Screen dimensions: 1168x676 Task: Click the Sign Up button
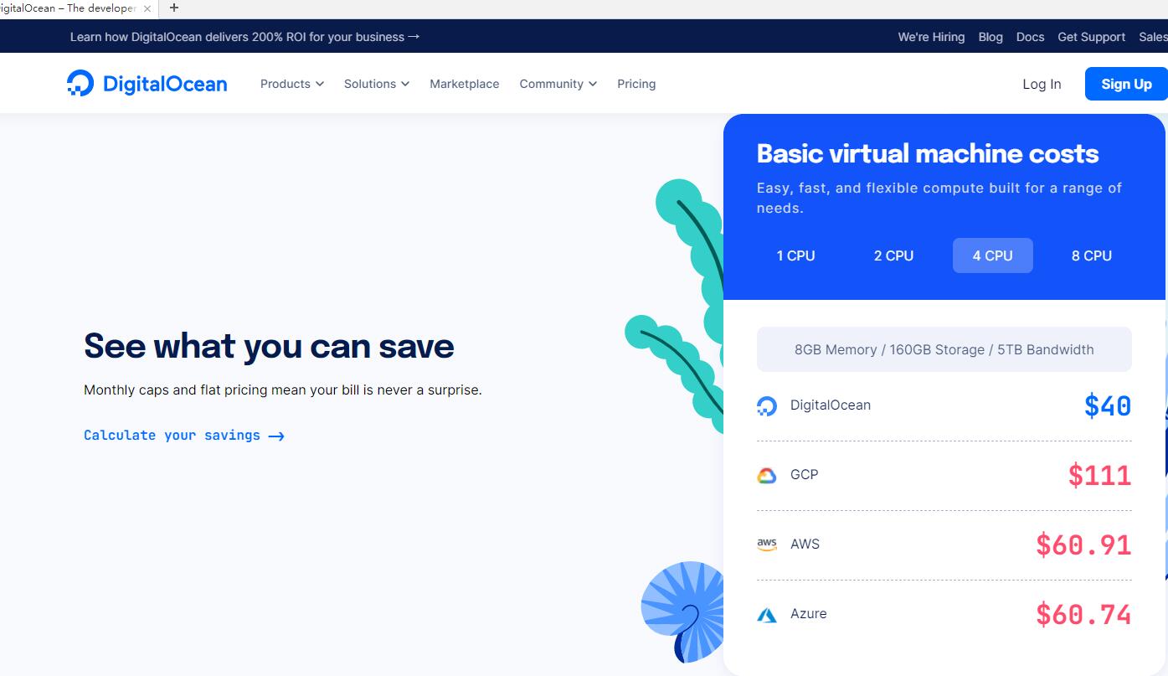point(1126,84)
